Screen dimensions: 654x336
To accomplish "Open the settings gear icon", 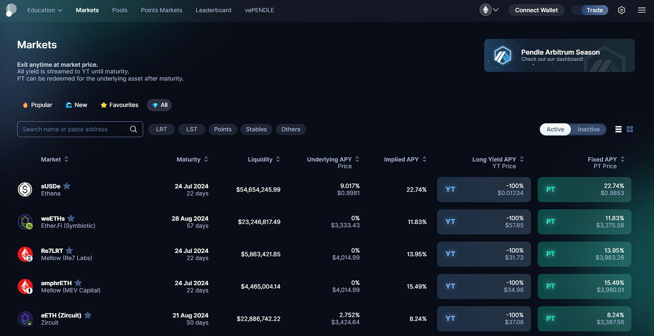I will [x=621, y=10].
